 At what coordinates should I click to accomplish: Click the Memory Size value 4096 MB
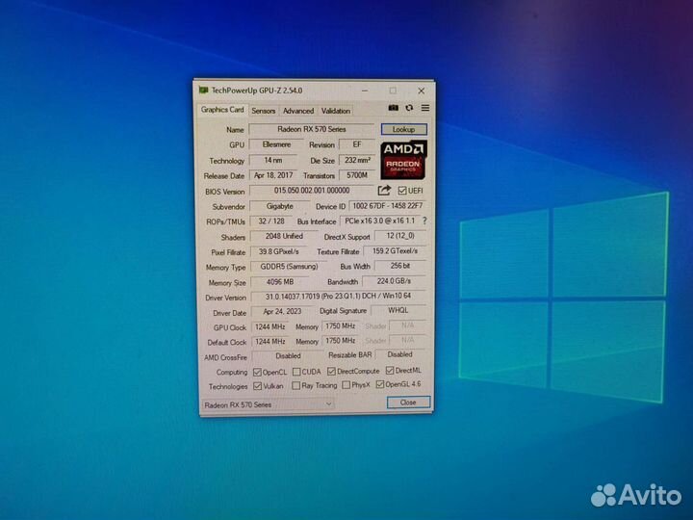(x=280, y=281)
